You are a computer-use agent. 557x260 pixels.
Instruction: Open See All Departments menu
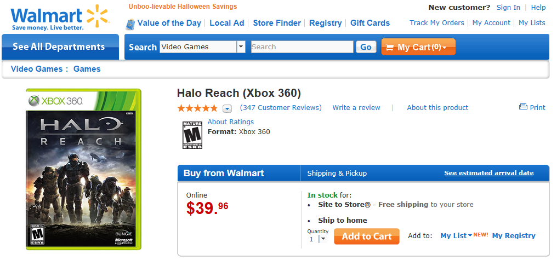59,47
